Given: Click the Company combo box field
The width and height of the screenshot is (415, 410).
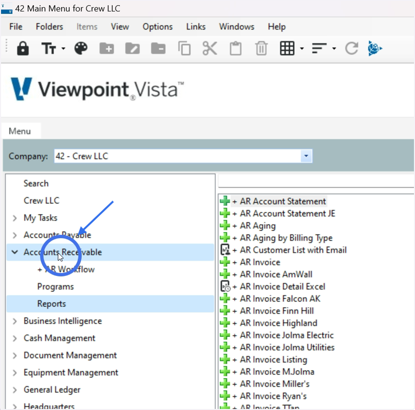Looking at the screenshot, I should (183, 156).
